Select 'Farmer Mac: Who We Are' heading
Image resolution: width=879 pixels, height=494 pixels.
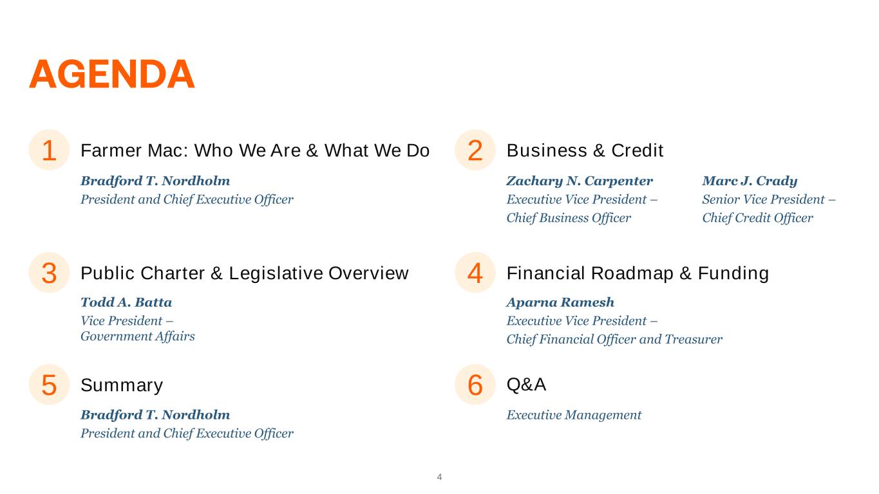coord(254,151)
